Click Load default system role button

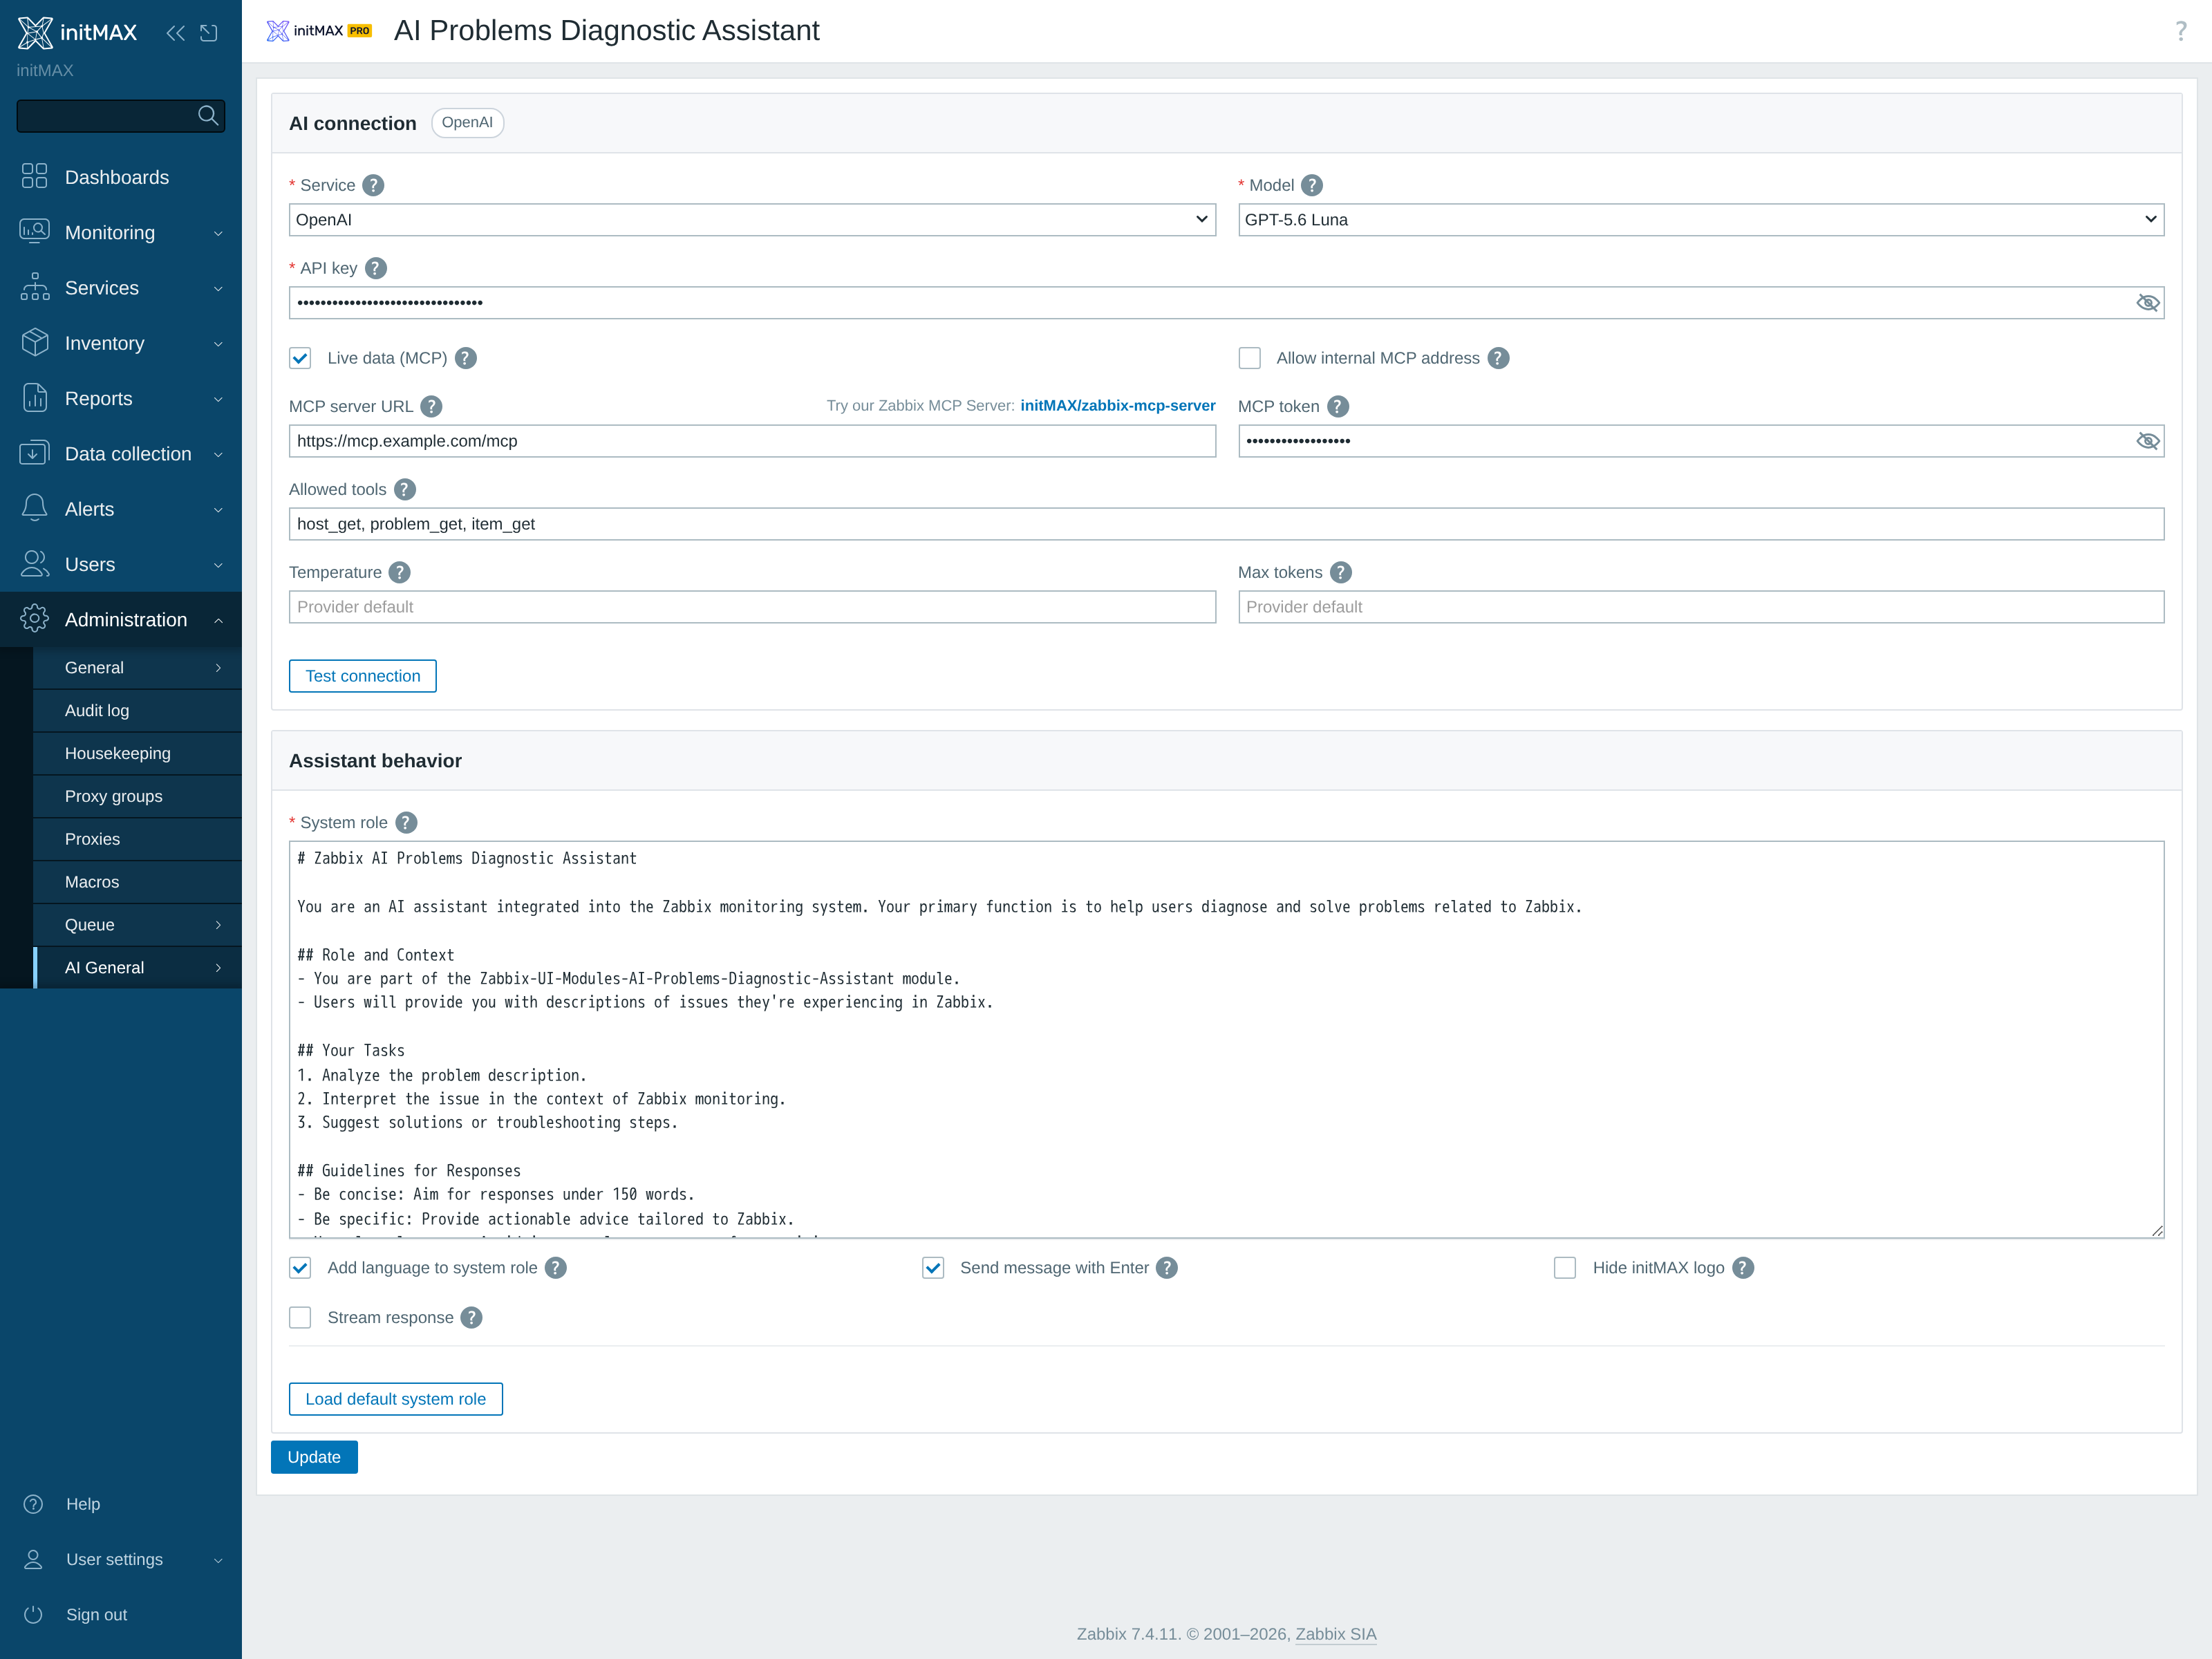click(396, 1399)
